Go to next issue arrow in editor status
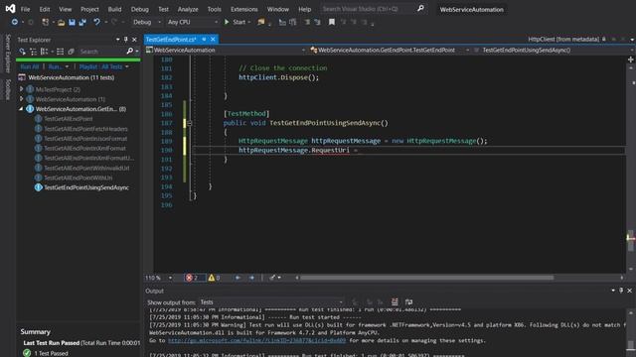Image resolution: width=636 pixels, height=357 pixels. coord(251,278)
